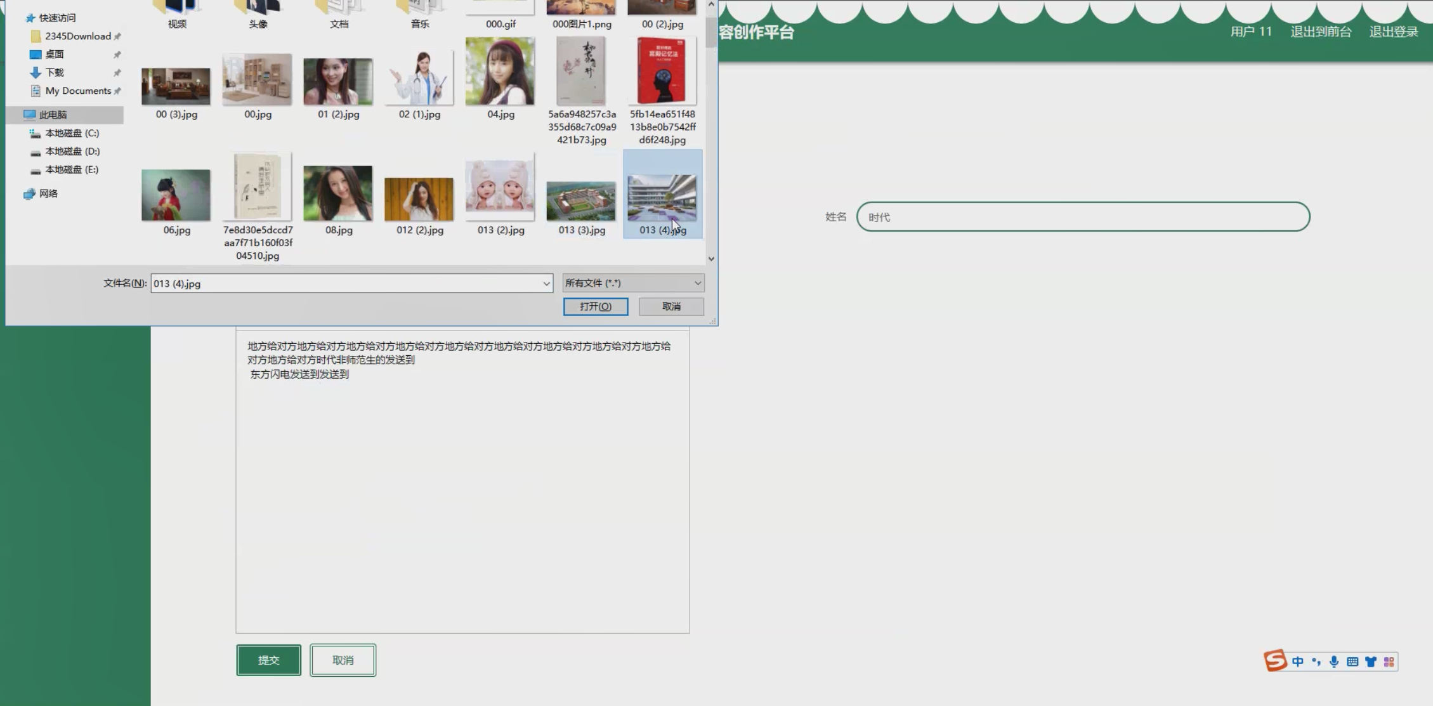1433x706 pixels.
Task: Click the IME microphone voice input icon
Action: [1334, 662]
